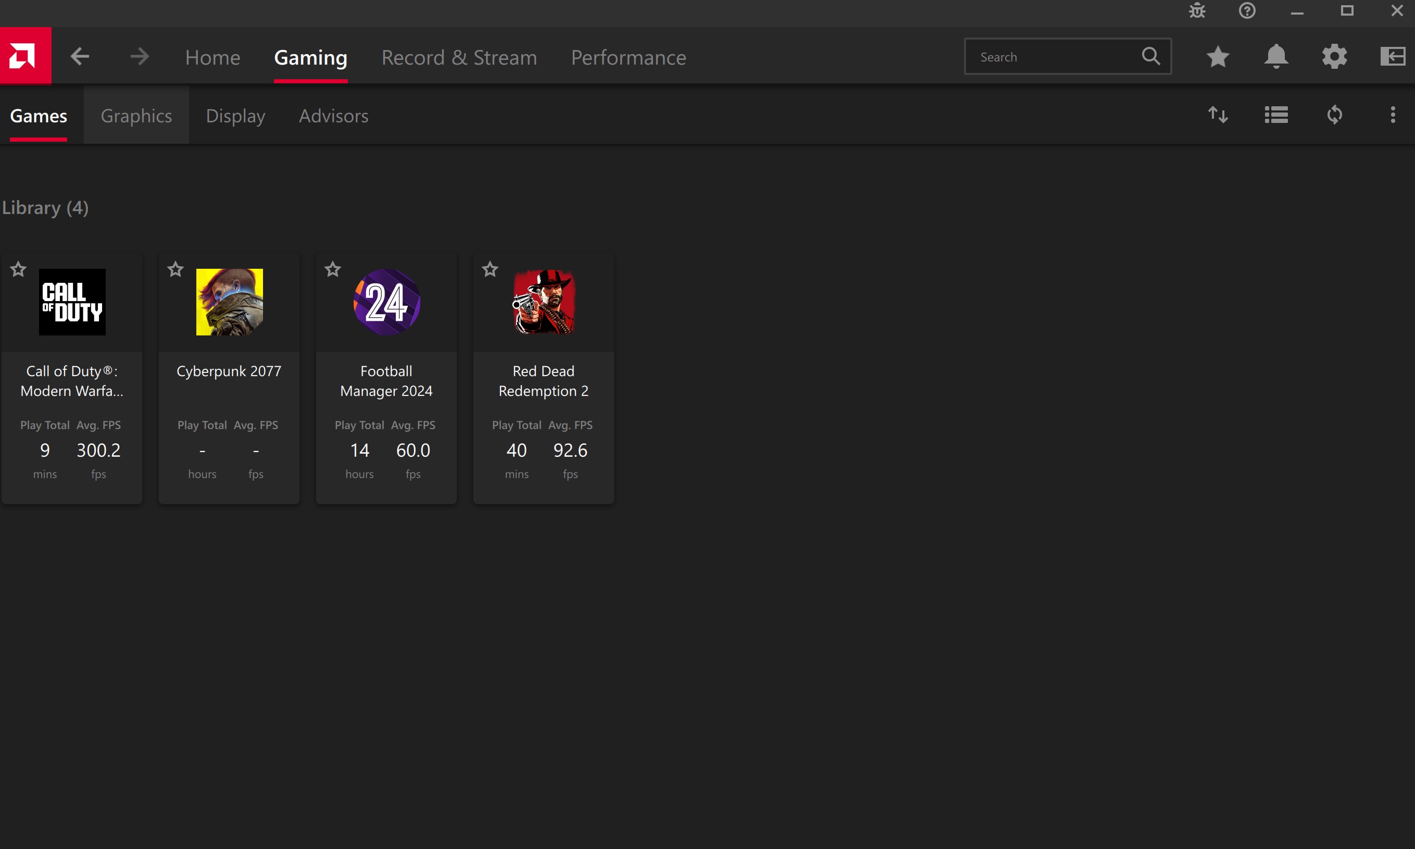Click the Library (4) heading
Viewport: 1415px width, 849px height.
[x=45, y=208]
